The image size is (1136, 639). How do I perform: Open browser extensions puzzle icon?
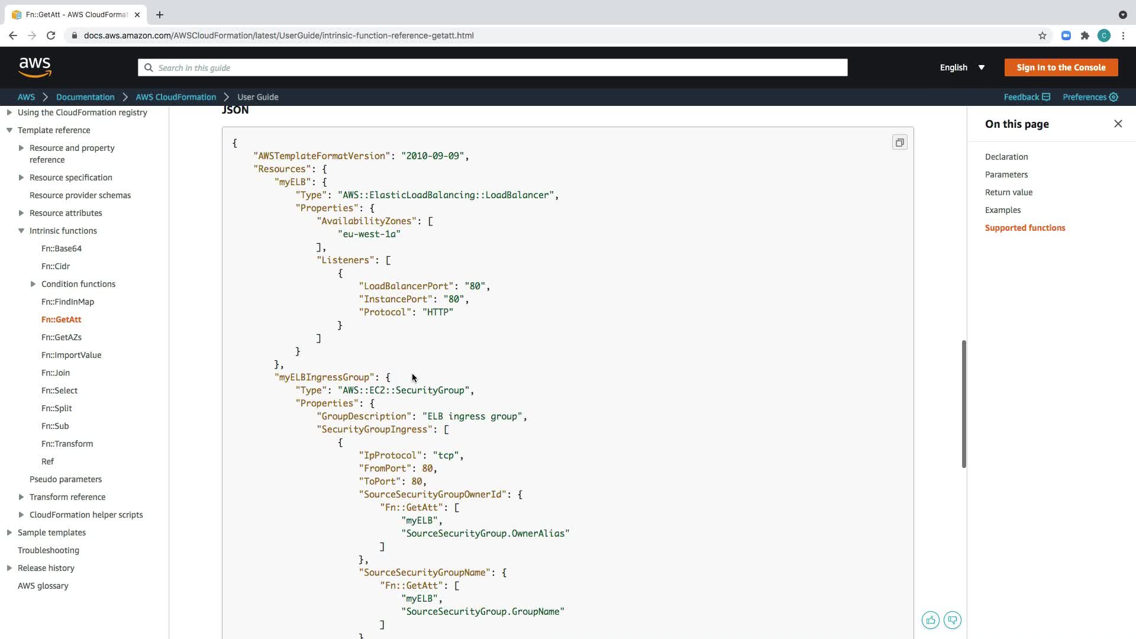click(1085, 35)
